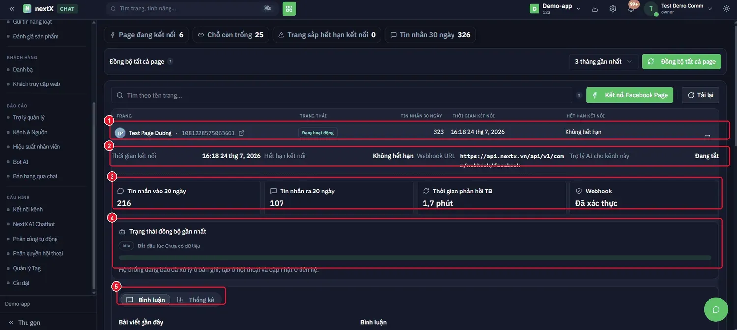The height and width of the screenshot is (330, 737).
Task: Click the Thời gian phản hồi TB card
Action: [491, 196]
